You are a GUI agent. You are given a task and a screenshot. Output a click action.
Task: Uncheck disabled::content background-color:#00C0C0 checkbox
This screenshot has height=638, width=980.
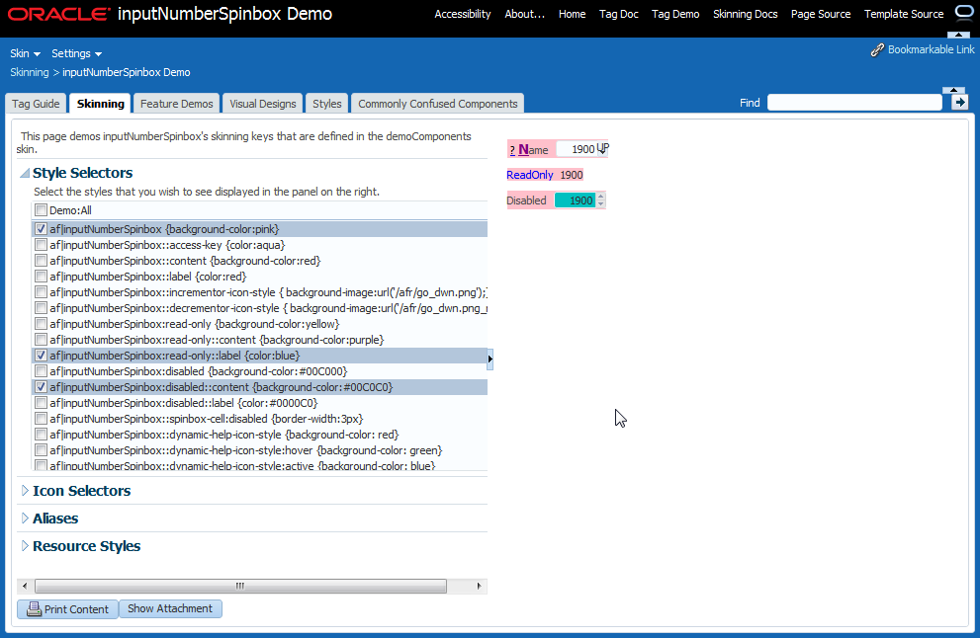click(41, 387)
